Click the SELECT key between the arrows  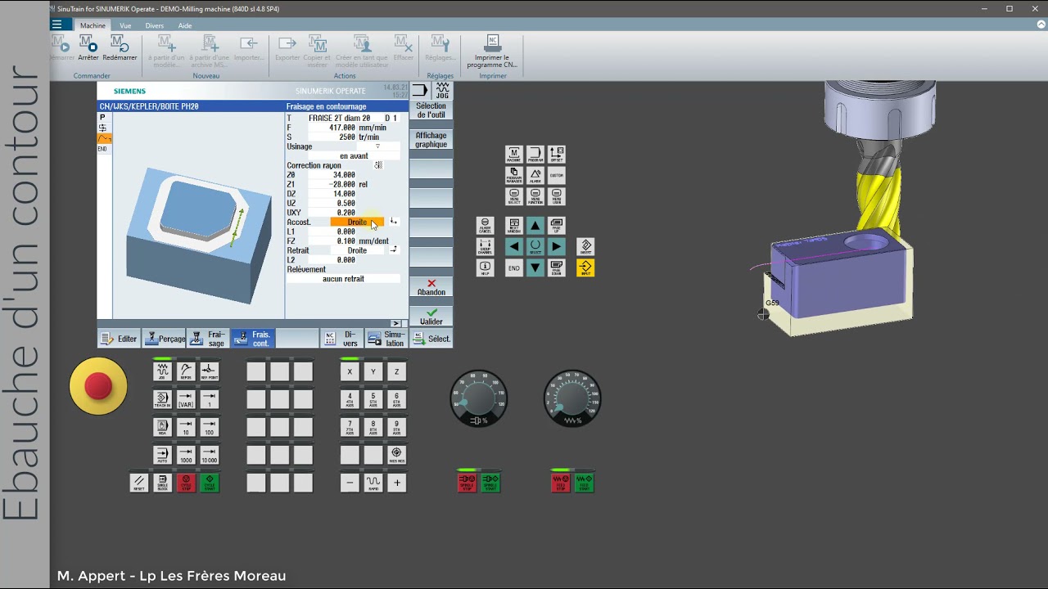(x=535, y=246)
